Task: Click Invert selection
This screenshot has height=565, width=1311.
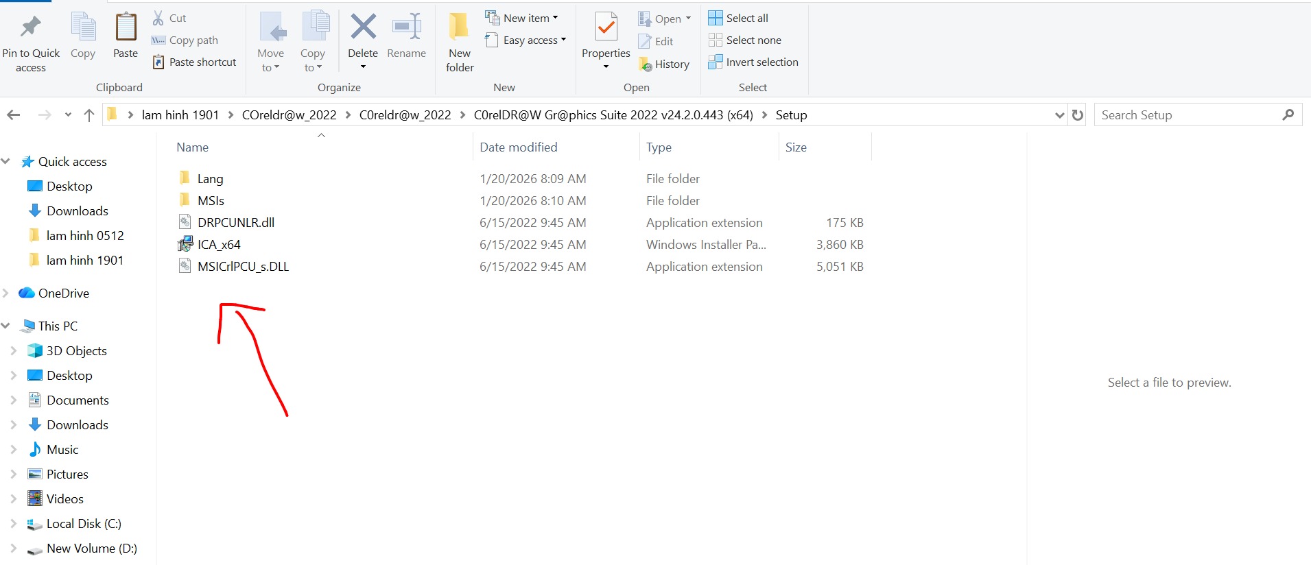Action: (x=753, y=62)
